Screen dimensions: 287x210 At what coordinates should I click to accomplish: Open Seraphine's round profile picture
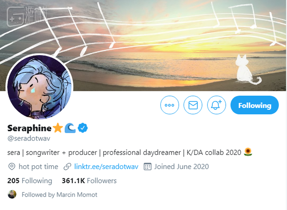click(x=39, y=86)
